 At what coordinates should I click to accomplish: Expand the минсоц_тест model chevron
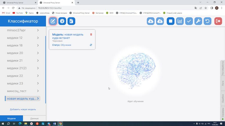point(38,91)
